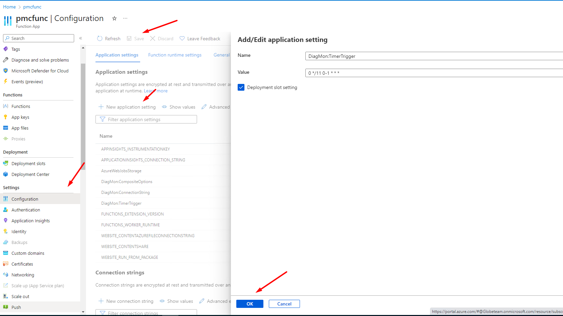Open WEBSITE_RUN_FROM_PACKAGE setting
This screenshot has height=316, width=563.
130,257
